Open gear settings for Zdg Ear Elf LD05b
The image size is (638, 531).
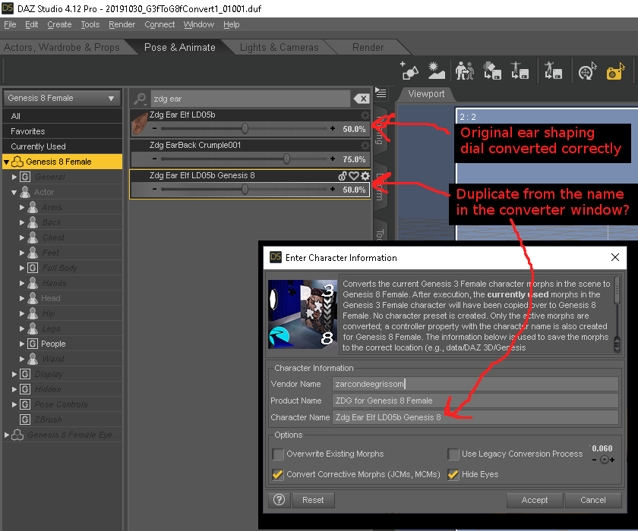coord(365,115)
